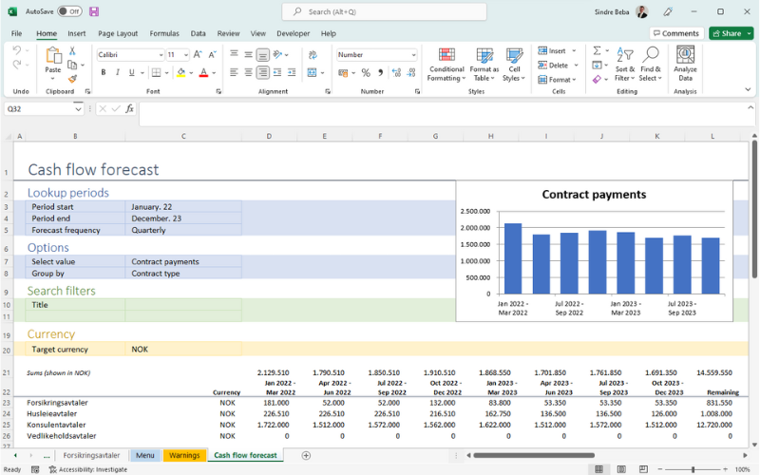The image size is (760, 475).
Task: Open Conditional Formatting menu
Action: (x=446, y=65)
